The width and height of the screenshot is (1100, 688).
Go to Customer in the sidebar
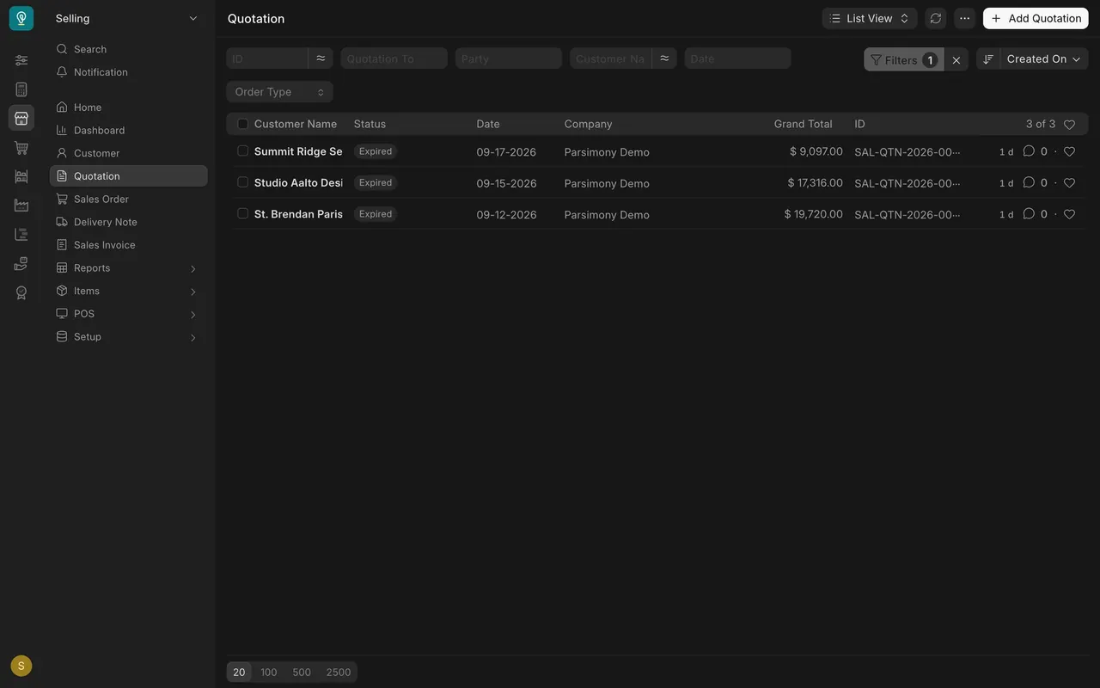point(128,153)
